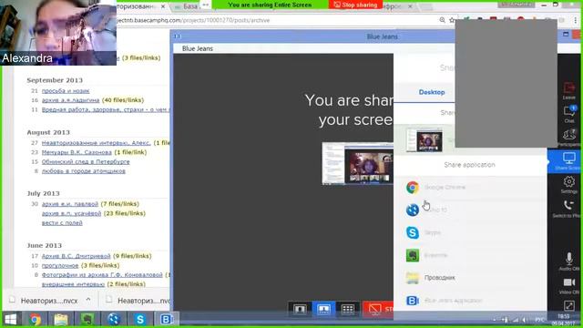The width and height of the screenshot is (583, 328).
Task: Choose Evernote in Share application list
Action: point(470,255)
